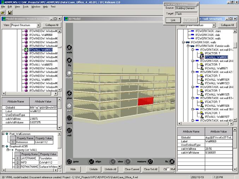Click Link button in Linking dialog

pos(173,20)
